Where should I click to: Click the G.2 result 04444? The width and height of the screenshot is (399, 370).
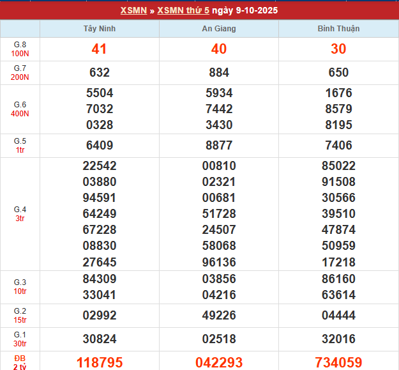[x=338, y=316]
